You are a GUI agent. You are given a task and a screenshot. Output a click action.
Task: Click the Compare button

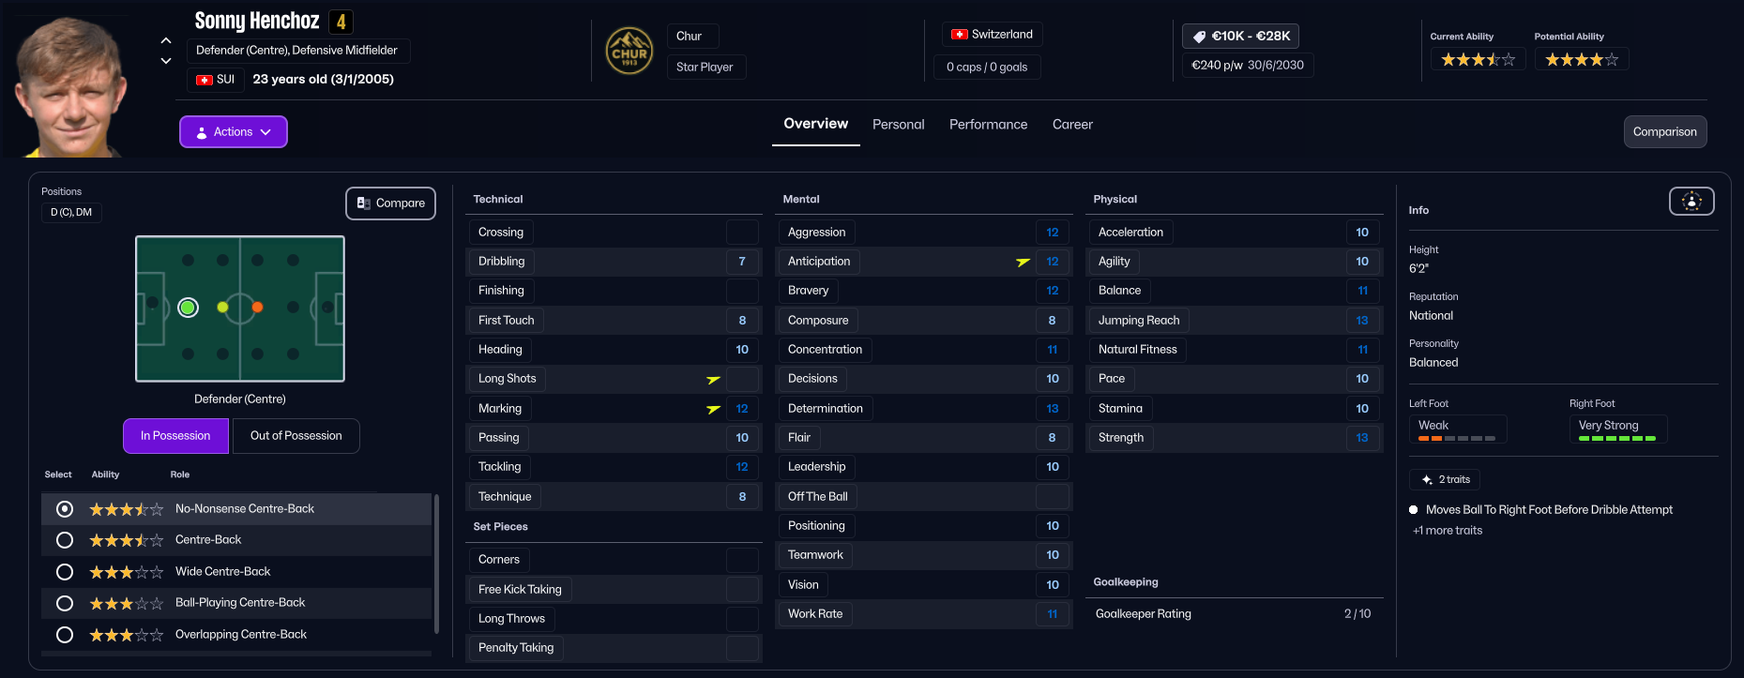pos(390,203)
